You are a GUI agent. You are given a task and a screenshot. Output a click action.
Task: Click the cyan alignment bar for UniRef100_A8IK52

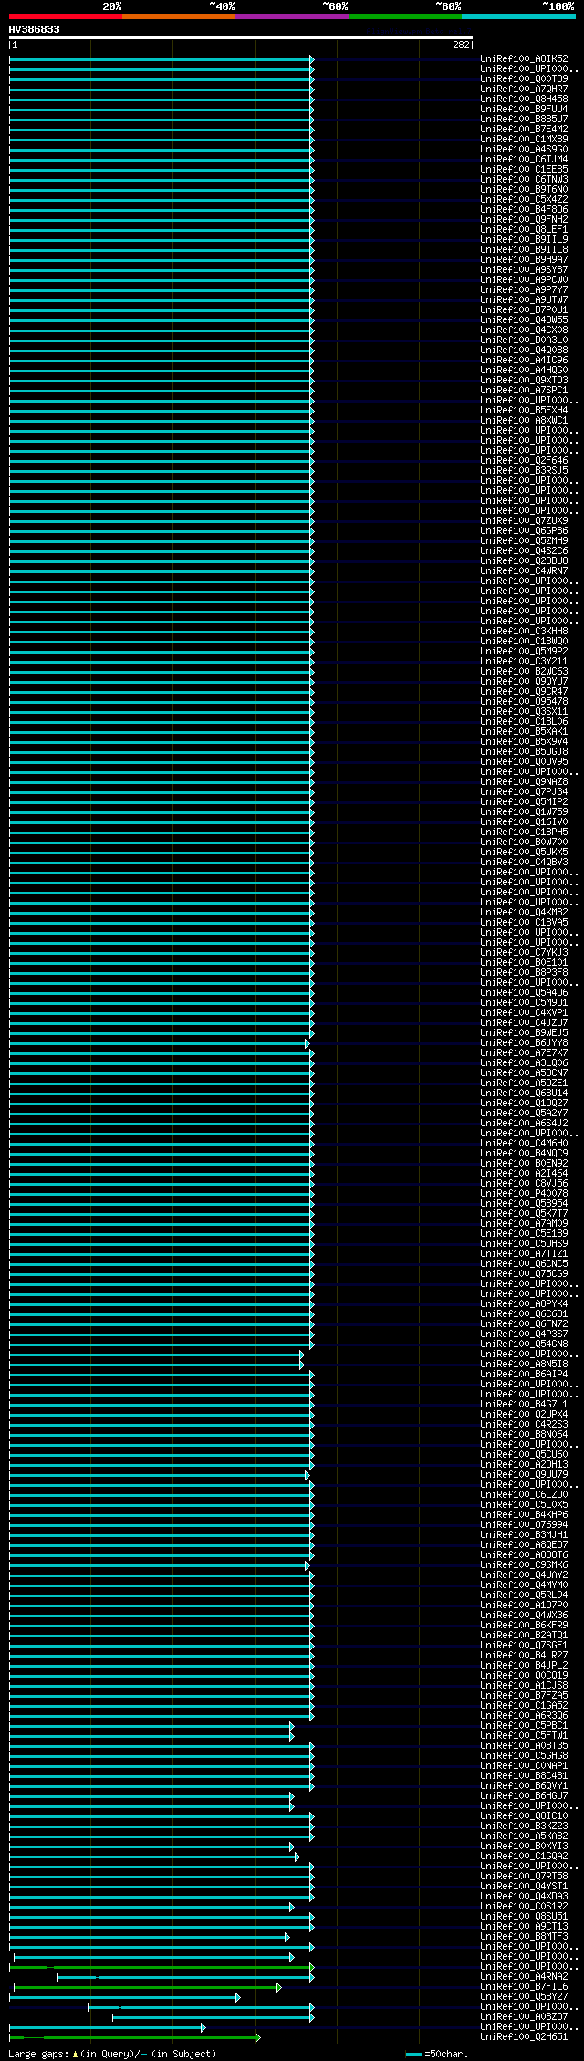tap(162, 59)
